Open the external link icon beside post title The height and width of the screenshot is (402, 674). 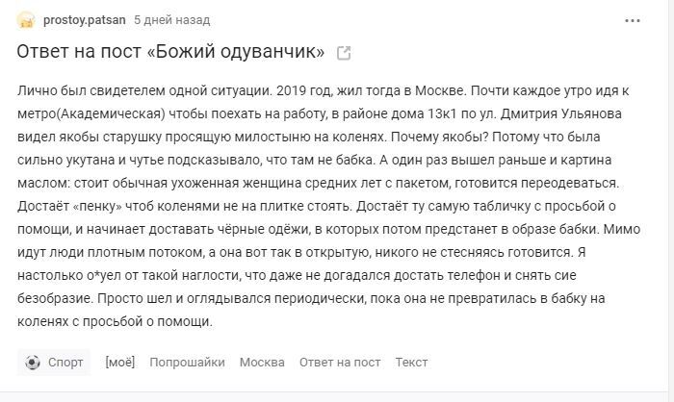[344, 53]
